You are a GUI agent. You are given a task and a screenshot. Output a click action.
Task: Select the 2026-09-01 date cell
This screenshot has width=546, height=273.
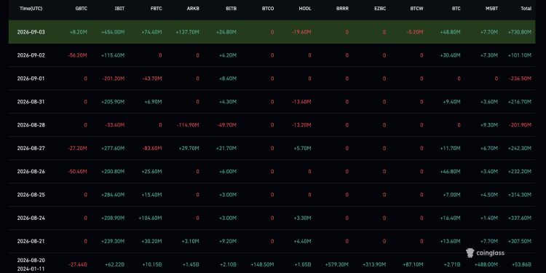click(x=31, y=79)
